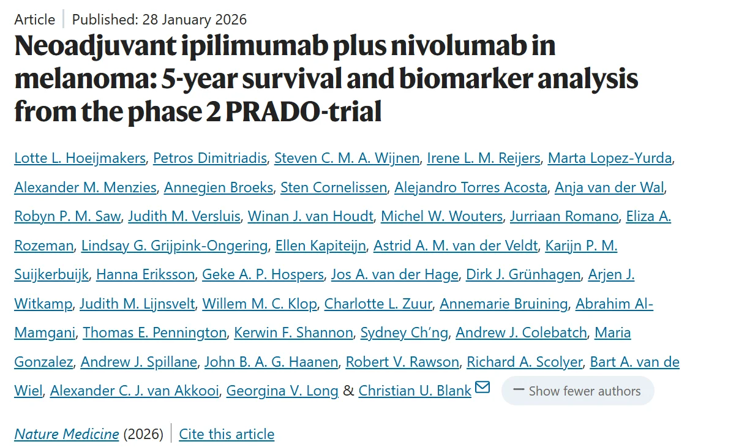Screen dimensions: 739x447
Task: Select author Richard A. Scolyer
Action: (x=525, y=362)
